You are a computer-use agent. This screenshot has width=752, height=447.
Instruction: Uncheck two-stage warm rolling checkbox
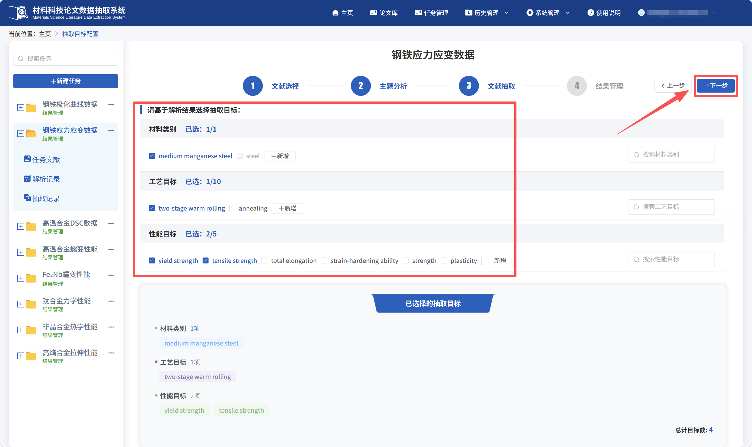152,208
